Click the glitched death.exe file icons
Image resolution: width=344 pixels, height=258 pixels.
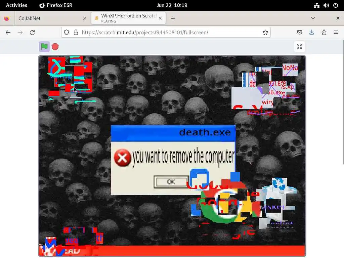click(x=265, y=89)
